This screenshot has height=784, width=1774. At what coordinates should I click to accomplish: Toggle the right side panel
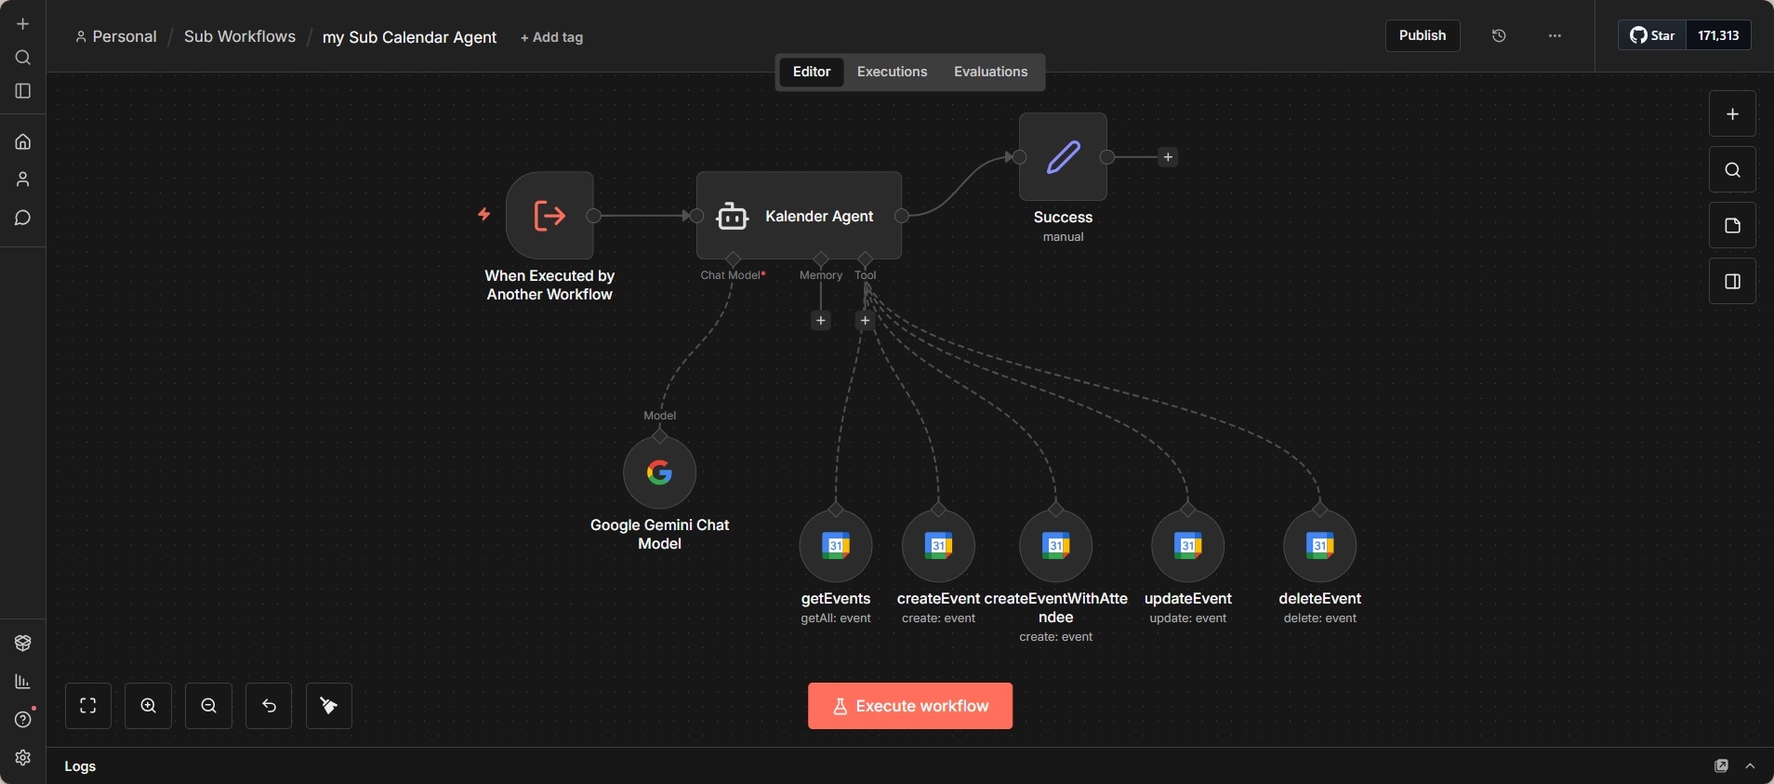click(x=1732, y=282)
